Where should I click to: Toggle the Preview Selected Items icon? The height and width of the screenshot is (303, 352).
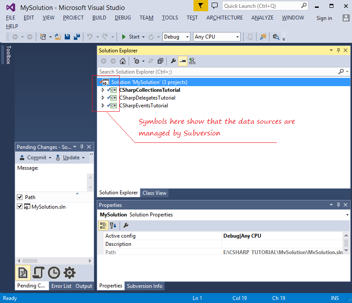[183, 61]
